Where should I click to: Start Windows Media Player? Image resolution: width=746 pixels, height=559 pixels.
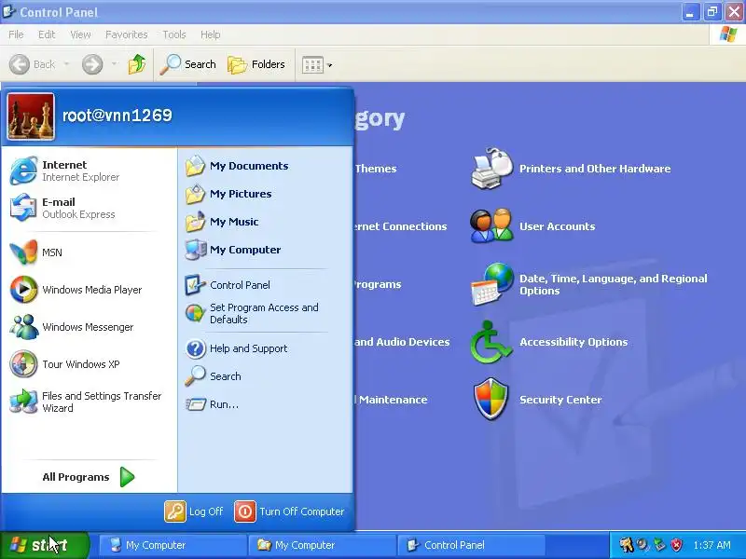(x=89, y=290)
